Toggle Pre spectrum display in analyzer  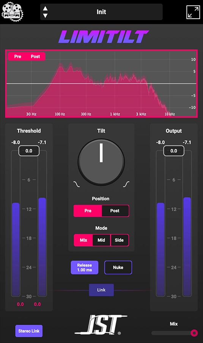click(x=17, y=56)
